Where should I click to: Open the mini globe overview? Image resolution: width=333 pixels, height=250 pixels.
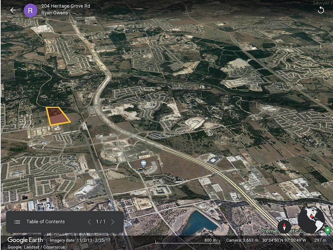coord(311,220)
